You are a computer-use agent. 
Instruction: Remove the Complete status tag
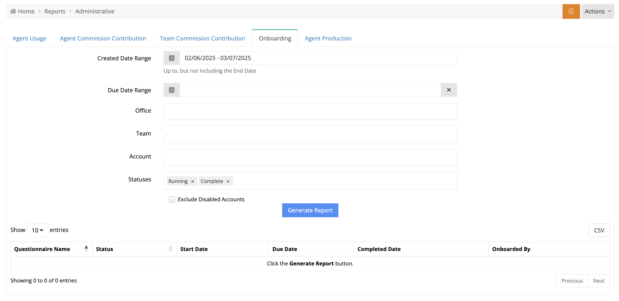tap(228, 181)
